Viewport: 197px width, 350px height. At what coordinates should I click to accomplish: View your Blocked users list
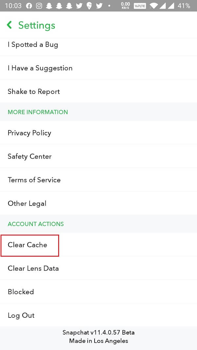21,292
